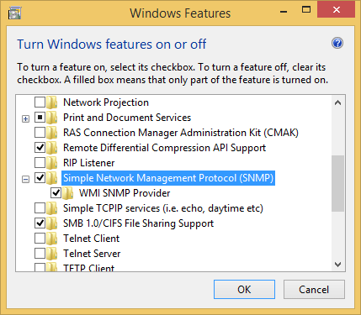Select the Network Projection row text
Image resolution: width=361 pixels, height=315 pixels.
click(106, 102)
